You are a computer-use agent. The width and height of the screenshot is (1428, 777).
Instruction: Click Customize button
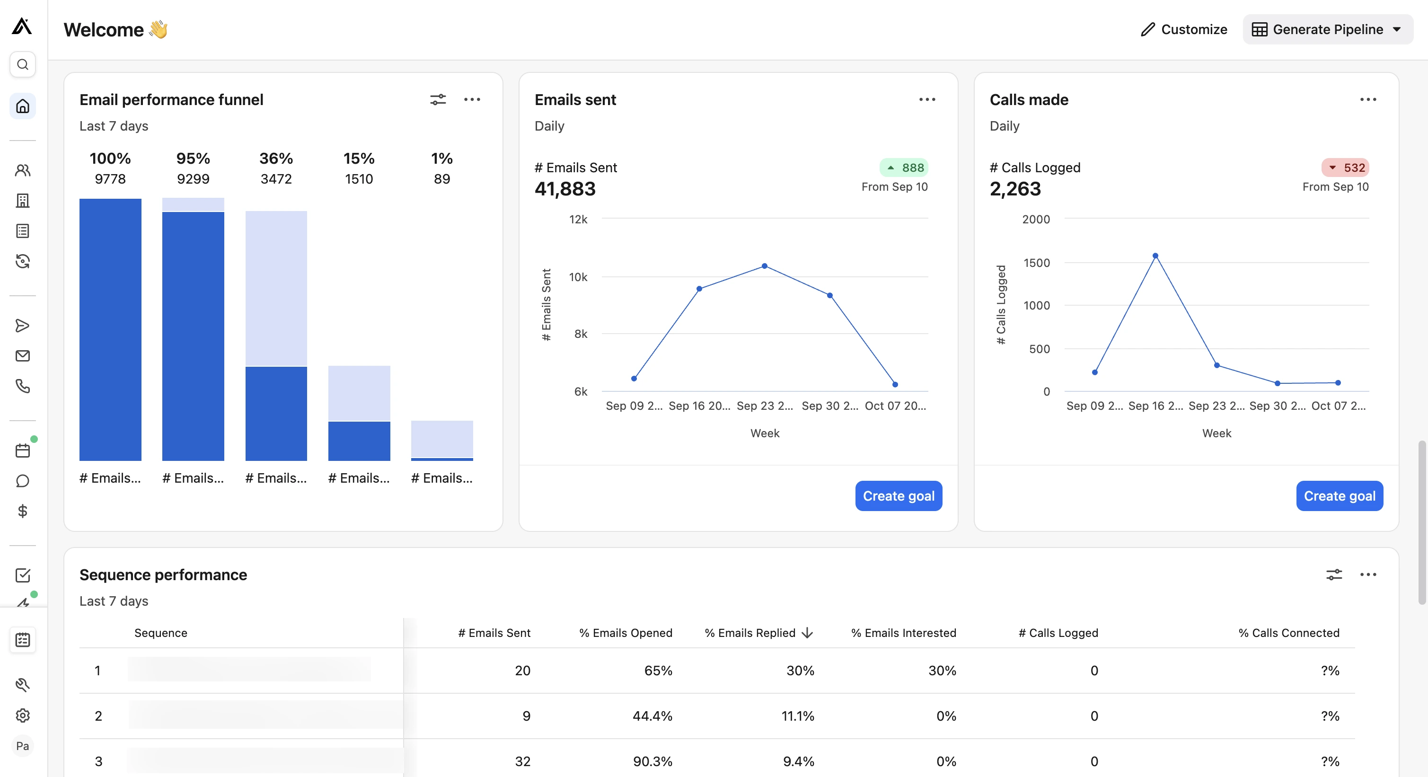click(1183, 29)
